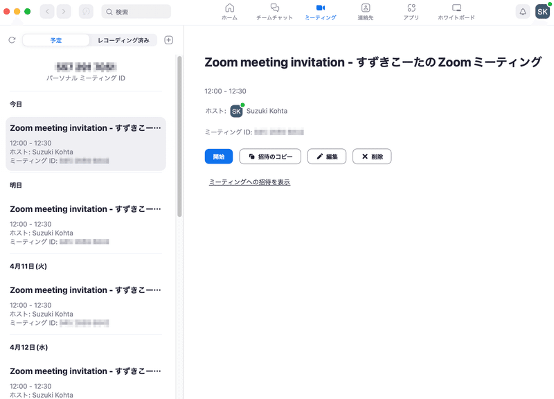This screenshot has height=399, width=554.
Task: Click the ミーティング ID in details pane
Action: click(254, 132)
